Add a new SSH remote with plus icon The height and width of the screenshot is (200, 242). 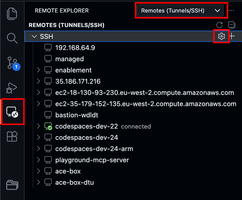232,36
